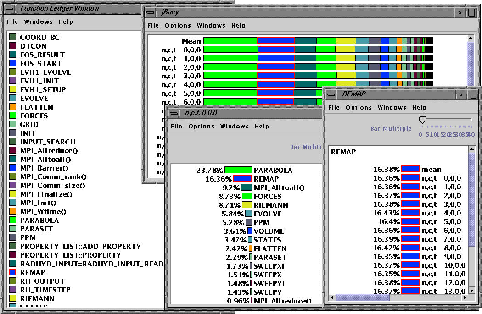Open the REMAP window's title bar menu button
Viewport: 482px width, 314px height.
click(x=331, y=94)
